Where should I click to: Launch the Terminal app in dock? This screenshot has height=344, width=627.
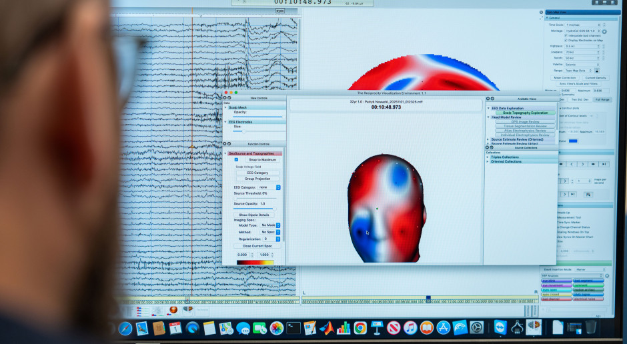(293, 328)
